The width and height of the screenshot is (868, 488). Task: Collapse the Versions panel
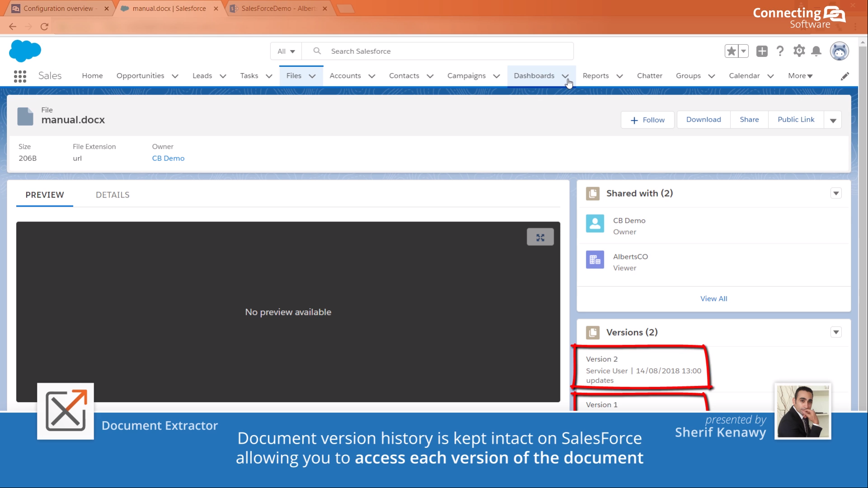[x=835, y=332]
